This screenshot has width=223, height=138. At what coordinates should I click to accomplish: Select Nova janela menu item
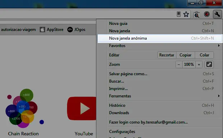pyautogui.click(x=160, y=31)
